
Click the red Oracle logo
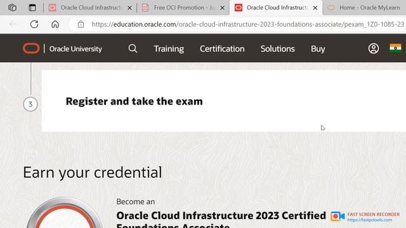[31, 48]
